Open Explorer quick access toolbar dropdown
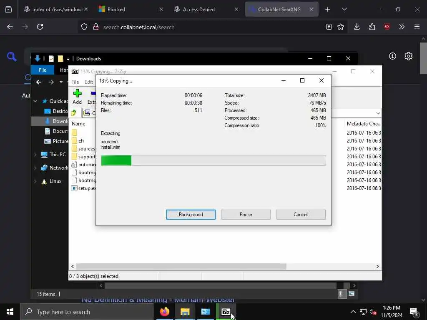 point(68,59)
